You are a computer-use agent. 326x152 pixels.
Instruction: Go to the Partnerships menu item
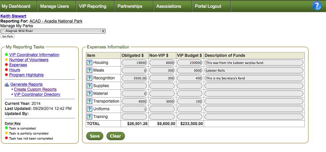tap(130, 6)
